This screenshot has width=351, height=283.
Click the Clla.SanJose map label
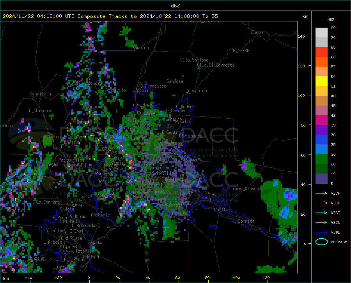[x=194, y=60]
